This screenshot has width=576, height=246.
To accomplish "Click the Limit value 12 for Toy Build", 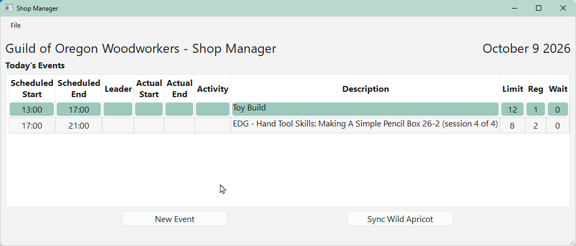I will pos(512,109).
